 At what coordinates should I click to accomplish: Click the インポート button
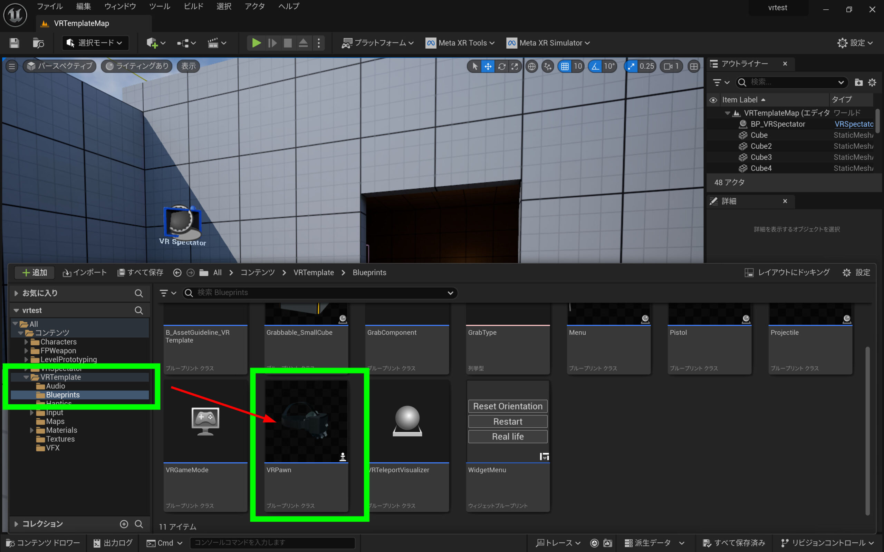pos(85,273)
